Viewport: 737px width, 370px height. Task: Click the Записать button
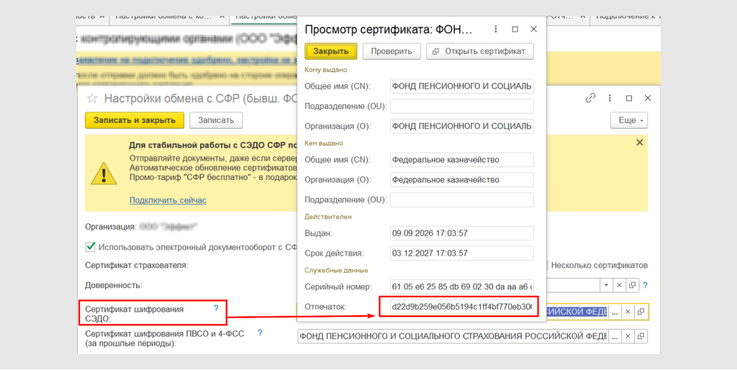pyautogui.click(x=216, y=120)
